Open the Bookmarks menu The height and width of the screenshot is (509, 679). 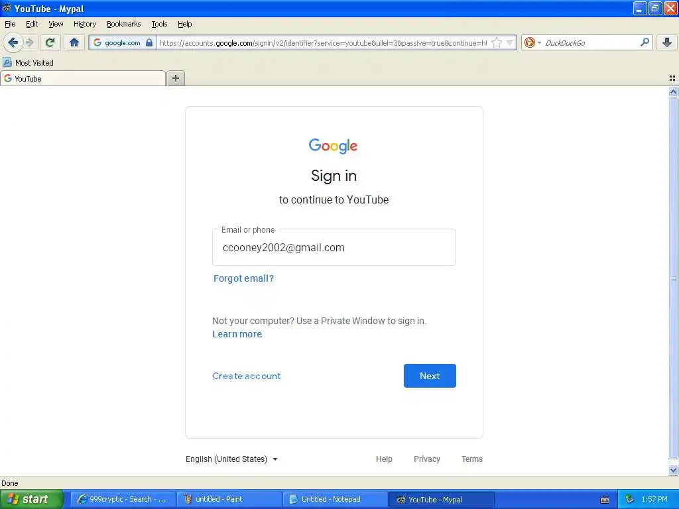(124, 24)
